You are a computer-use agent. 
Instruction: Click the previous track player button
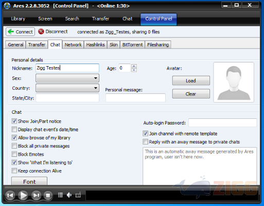10,195
